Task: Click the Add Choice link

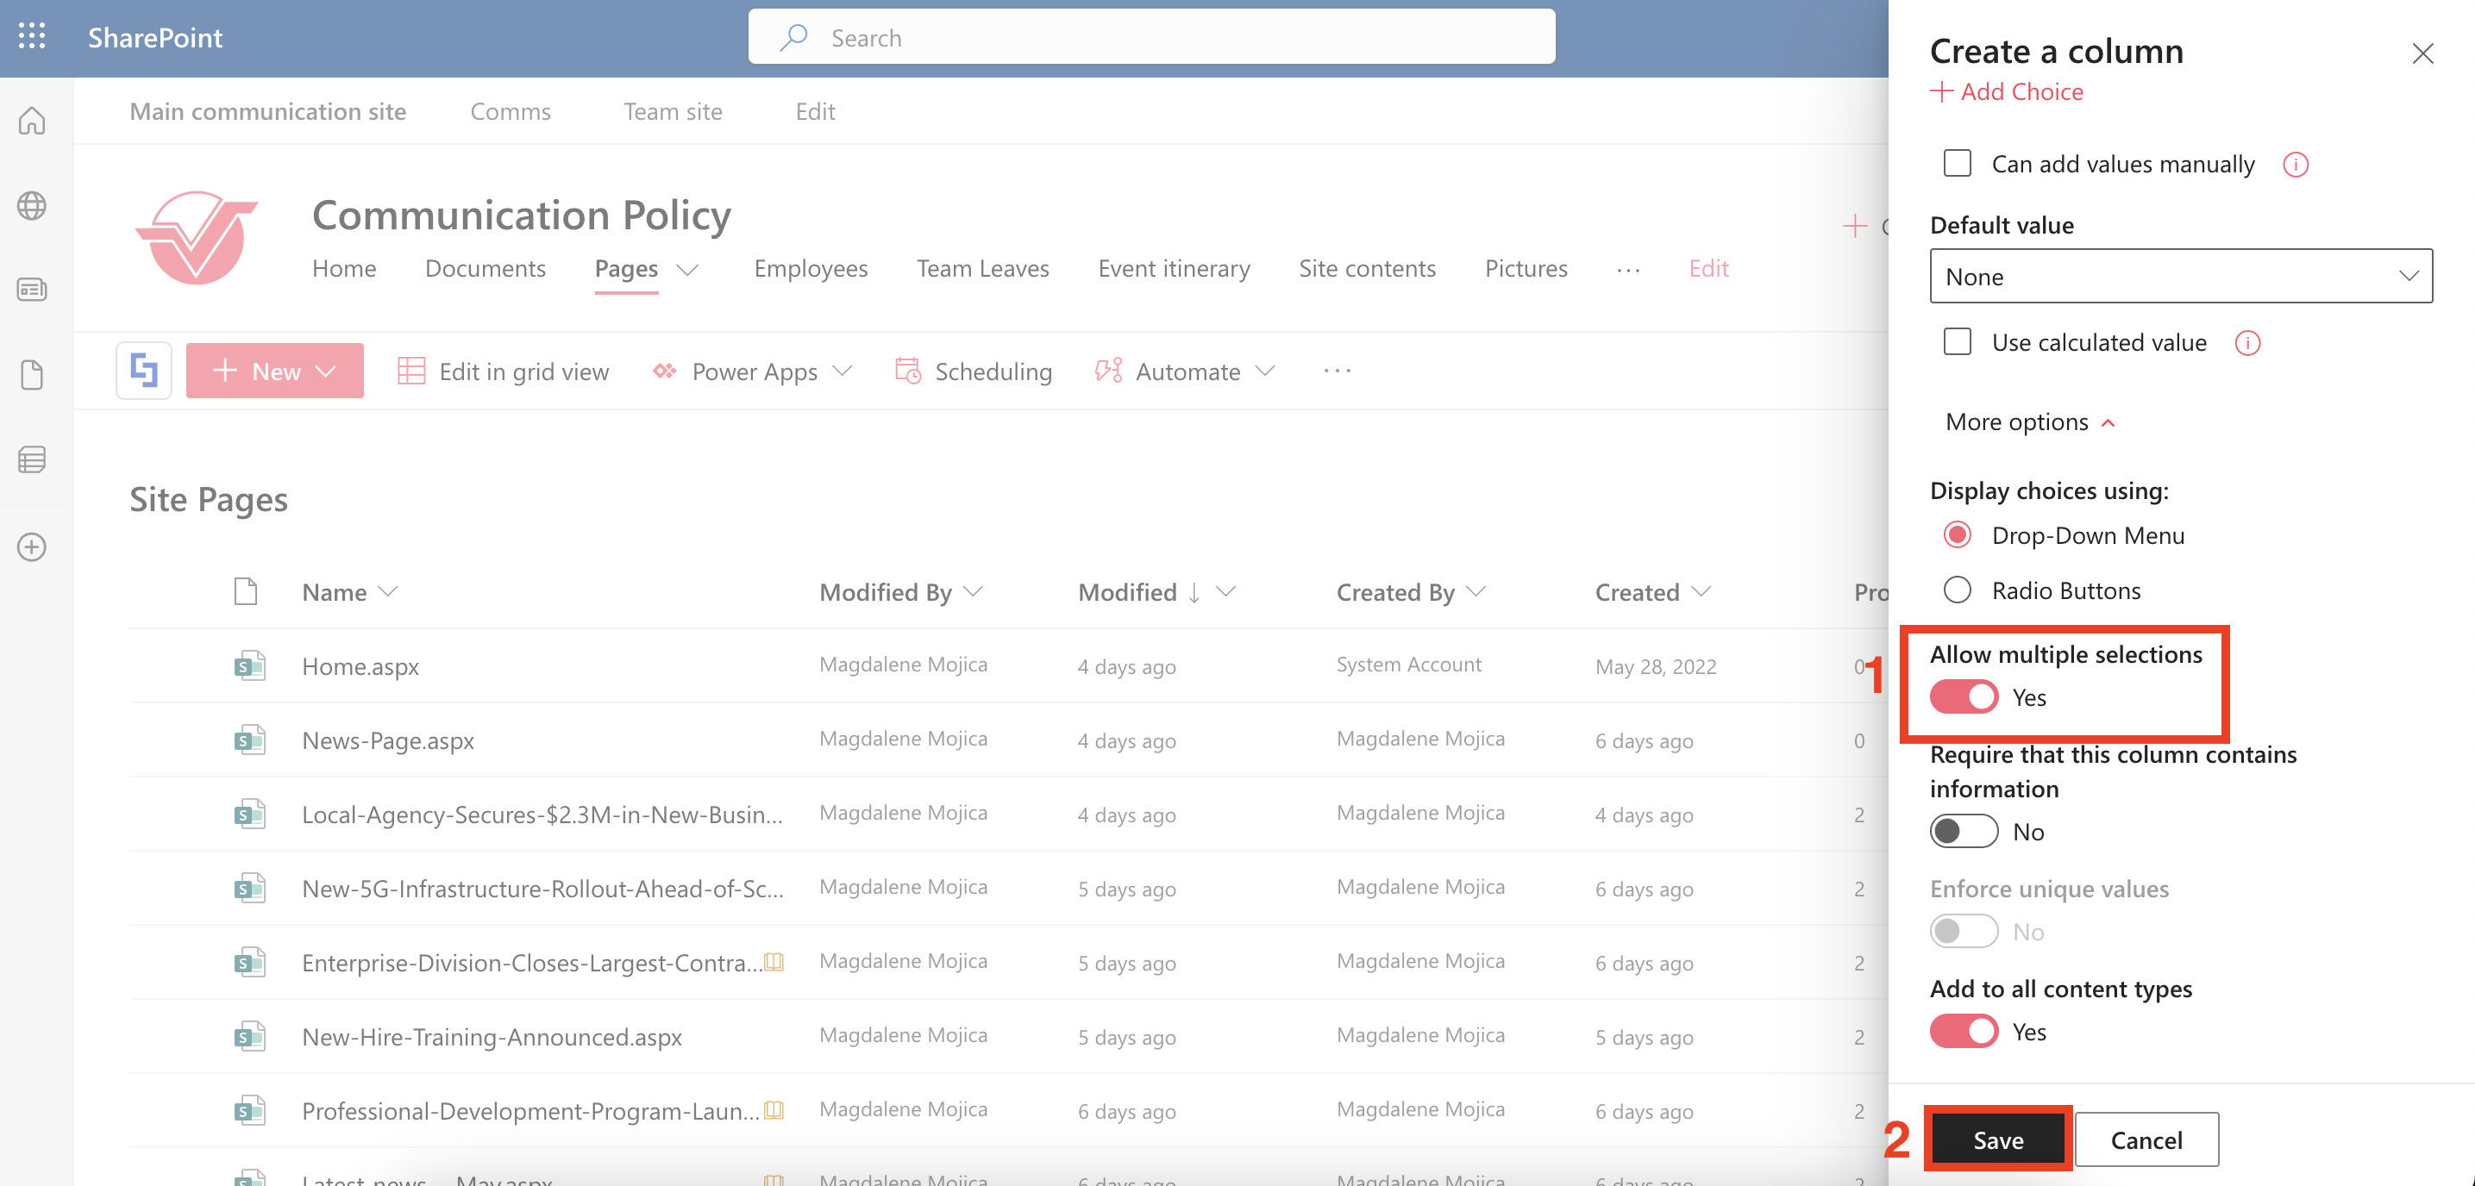Action: (x=2007, y=92)
